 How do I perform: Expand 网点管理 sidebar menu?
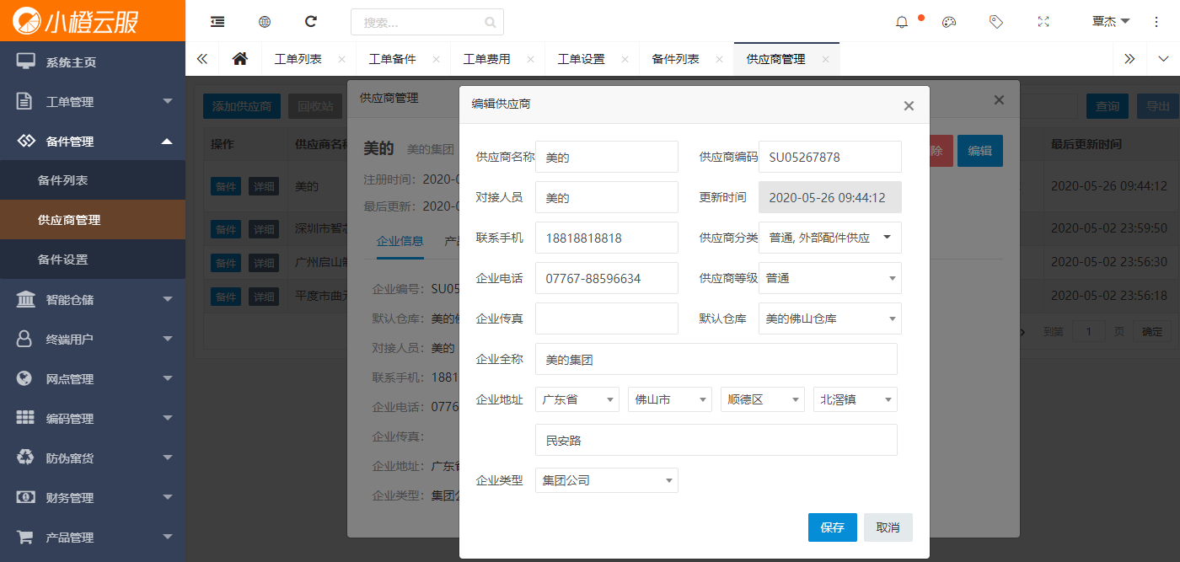point(93,378)
